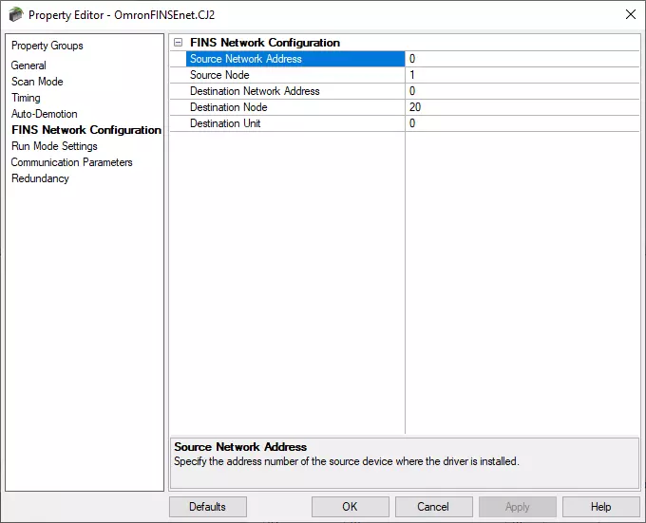Screen dimensions: 646x523
Task: Edit the Destination Node value 20
Action: point(522,107)
